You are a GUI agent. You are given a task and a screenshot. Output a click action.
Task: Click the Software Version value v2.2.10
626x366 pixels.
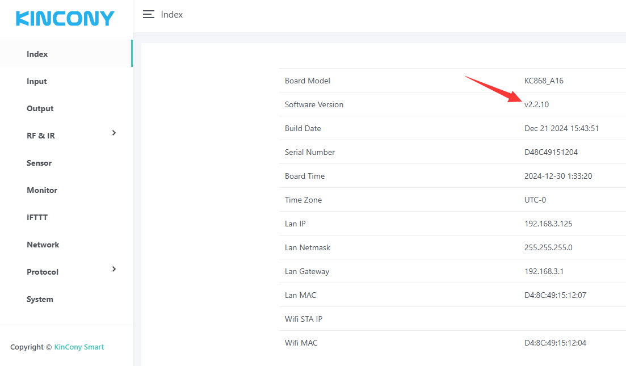click(537, 104)
